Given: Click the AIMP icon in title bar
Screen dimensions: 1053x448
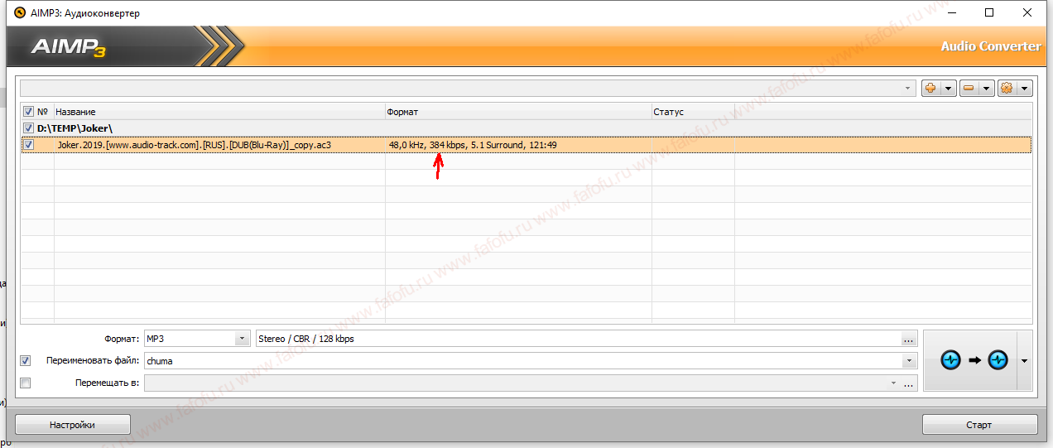Looking at the screenshot, I should pos(21,13).
